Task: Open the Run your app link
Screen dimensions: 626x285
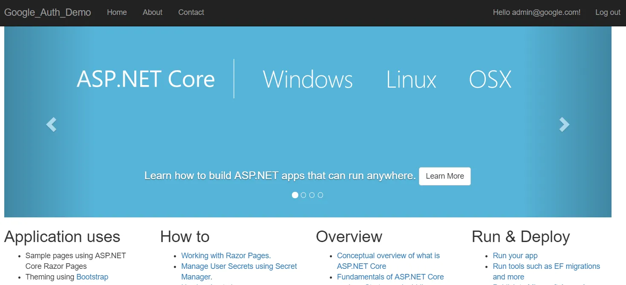Action: pos(515,256)
